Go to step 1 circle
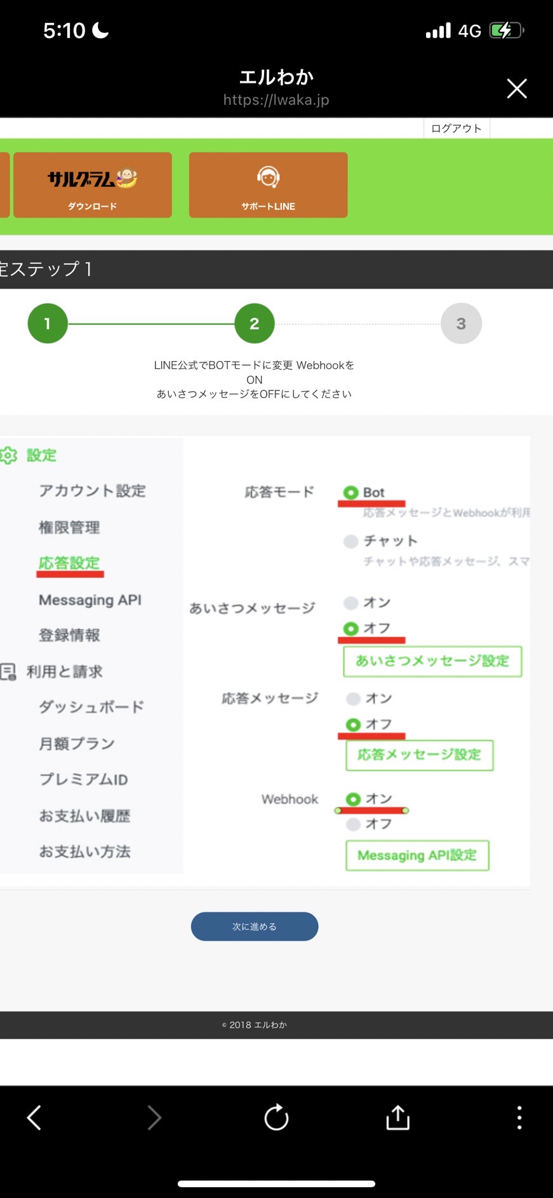 tap(48, 324)
